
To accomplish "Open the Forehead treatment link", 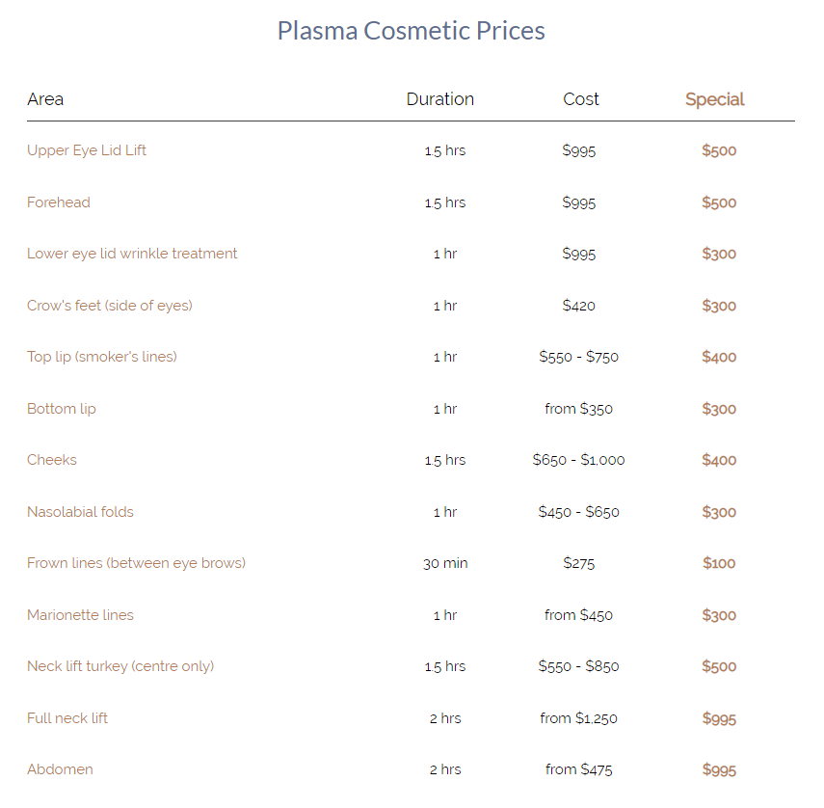I will (59, 202).
